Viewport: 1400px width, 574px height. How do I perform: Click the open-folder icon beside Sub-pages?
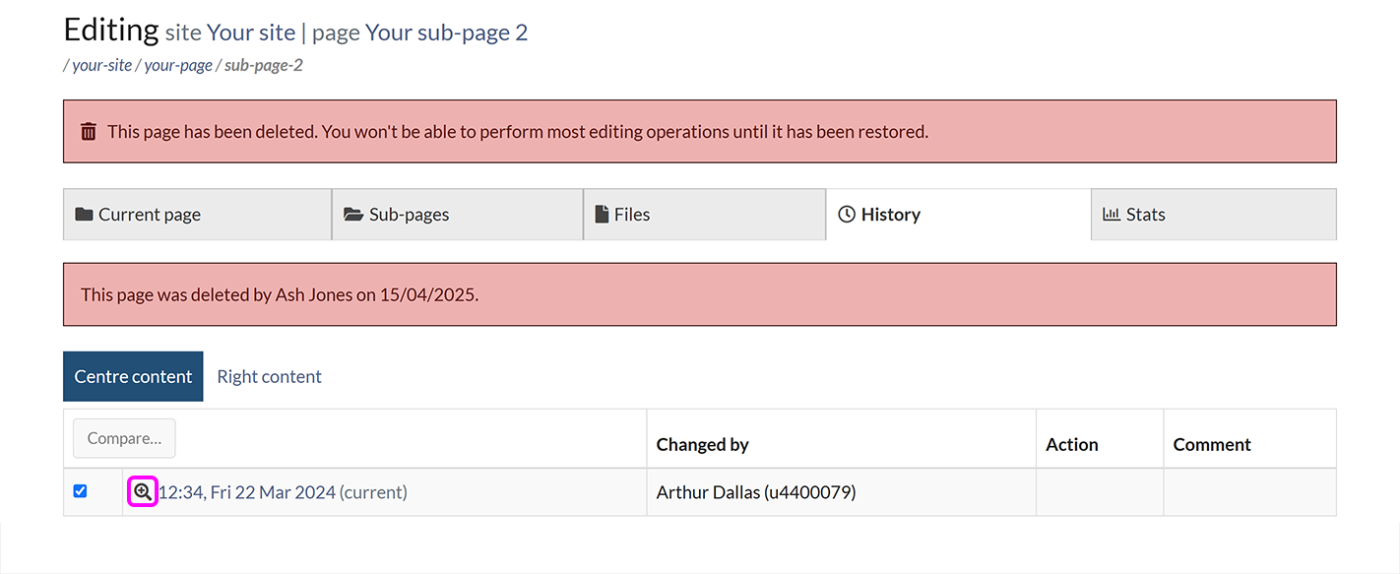353,215
